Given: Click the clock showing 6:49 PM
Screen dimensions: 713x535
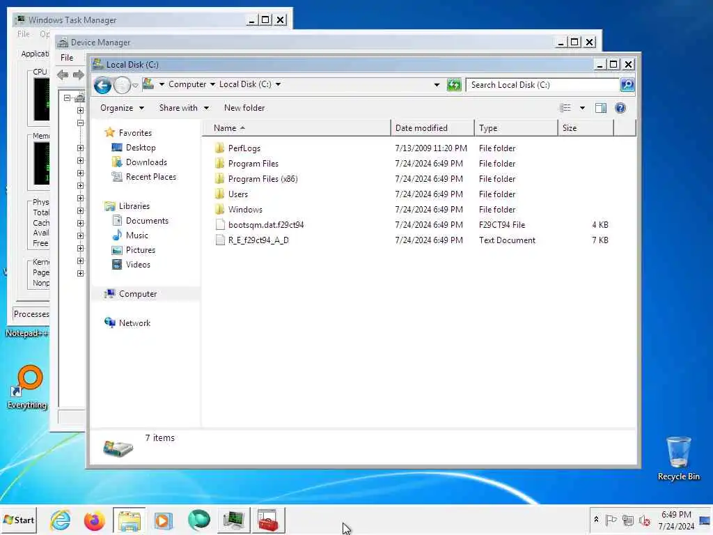Looking at the screenshot, I should 675,515.
